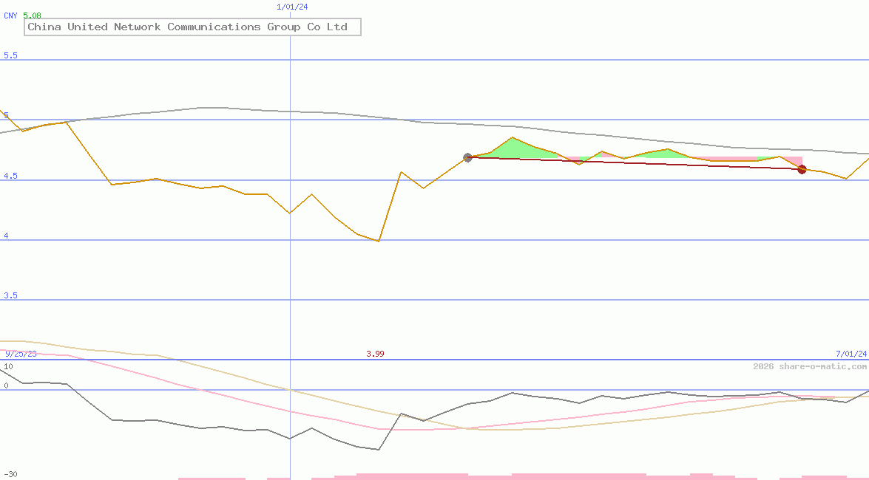Image resolution: width=869 pixels, height=480 pixels.
Task: Click the 0 indicator axis label
Action: tap(7, 386)
